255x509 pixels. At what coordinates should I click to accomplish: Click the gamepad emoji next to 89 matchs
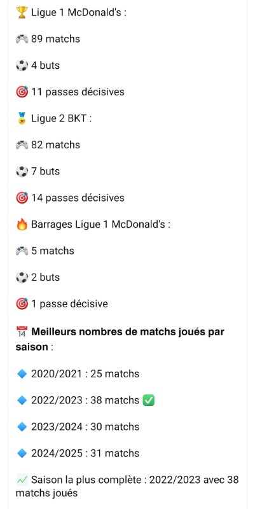coord(22,39)
